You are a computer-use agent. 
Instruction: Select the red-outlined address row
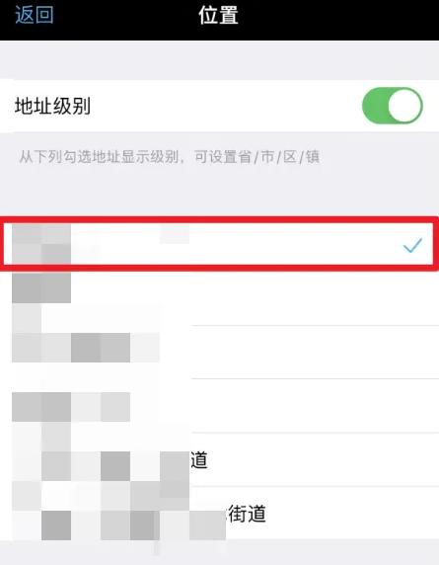point(219,244)
